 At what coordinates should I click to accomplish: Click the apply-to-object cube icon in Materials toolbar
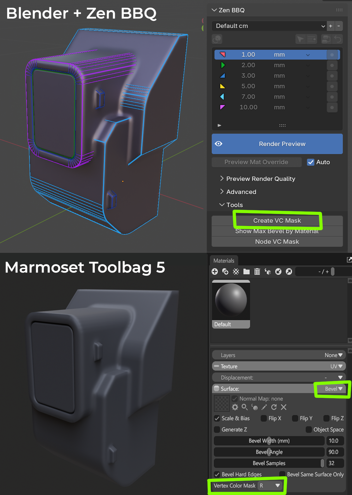268,271
